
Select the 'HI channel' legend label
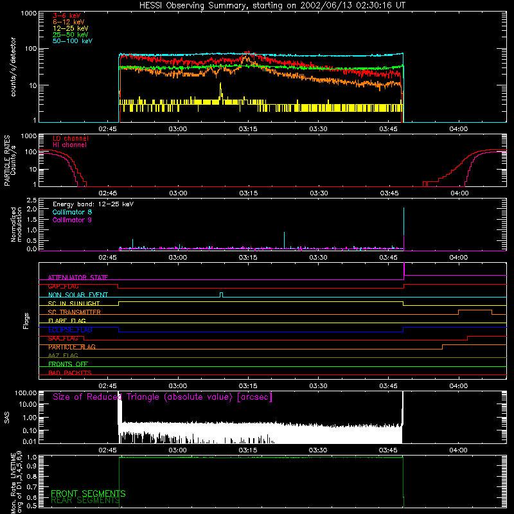coord(69,145)
